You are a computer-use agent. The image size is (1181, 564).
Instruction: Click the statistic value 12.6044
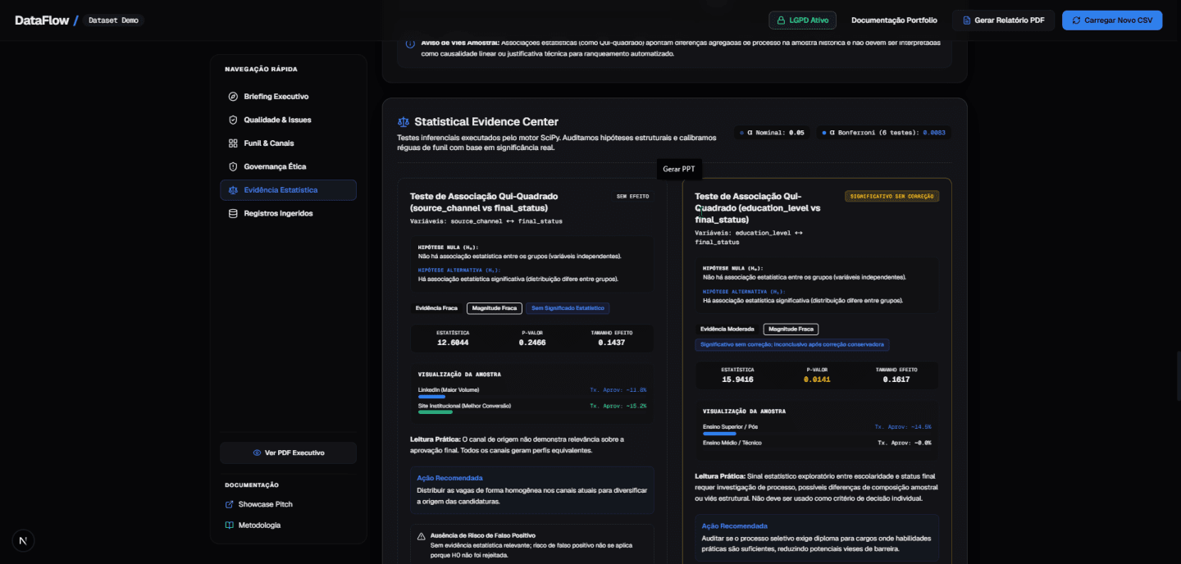(453, 343)
